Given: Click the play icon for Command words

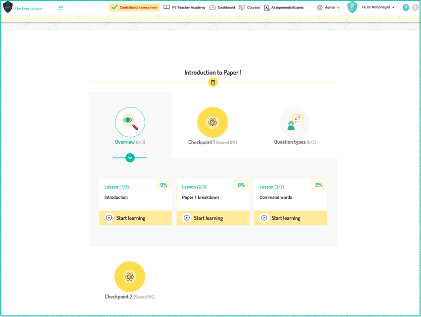Looking at the screenshot, I should coord(264,217).
